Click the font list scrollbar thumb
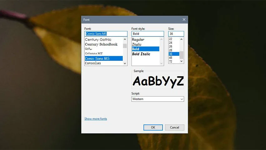Viewport: 266px width, 150px height. 125,46
